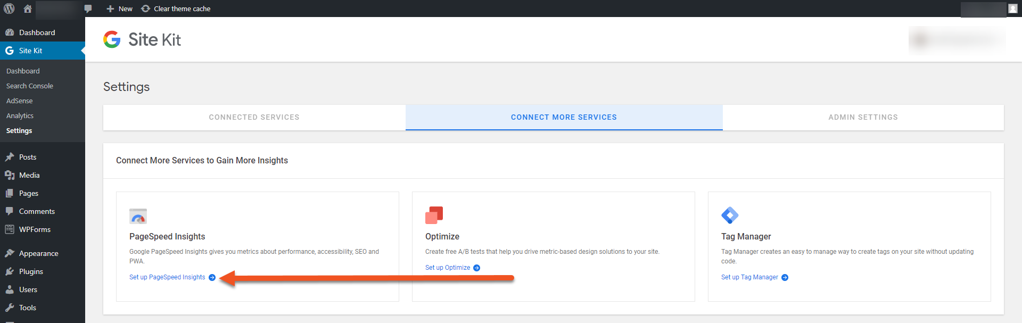
Task: Open Appearance menu in sidebar
Action: (x=38, y=253)
